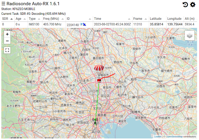Click the Station: KF6ZEO-MOBILE label
The image size is (199, 140).
18,9
